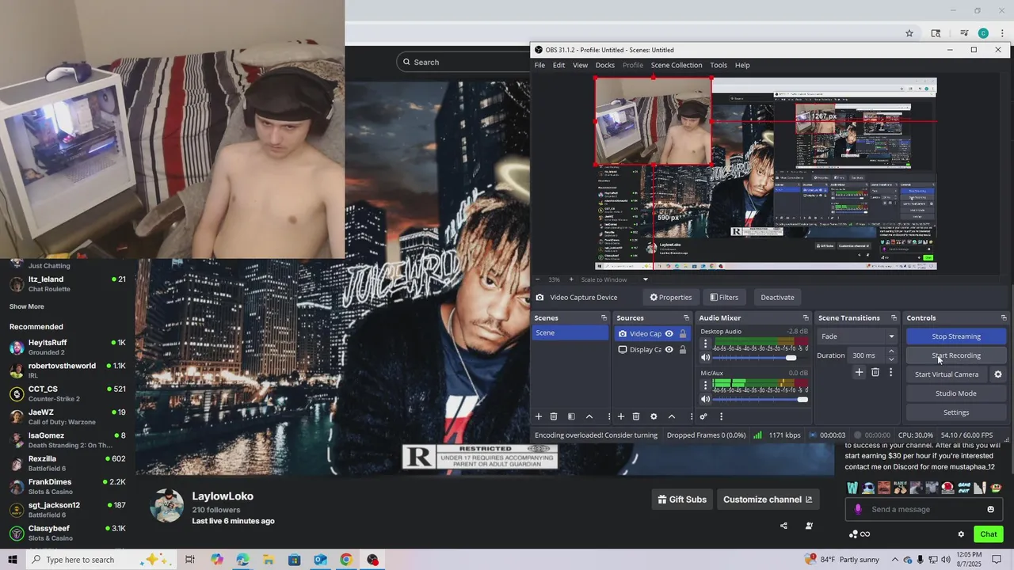Open transition properties three-dot menu
1014x570 pixels.
(x=890, y=372)
